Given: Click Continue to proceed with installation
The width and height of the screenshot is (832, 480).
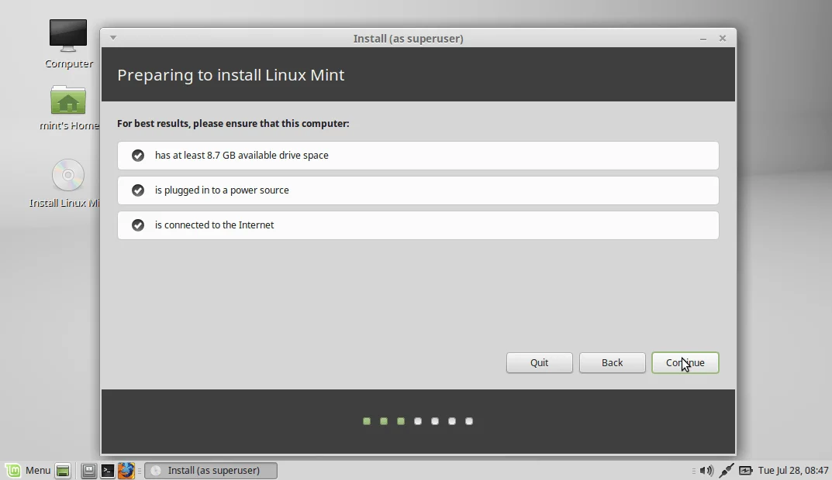Looking at the screenshot, I should click(x=685, y=362).
